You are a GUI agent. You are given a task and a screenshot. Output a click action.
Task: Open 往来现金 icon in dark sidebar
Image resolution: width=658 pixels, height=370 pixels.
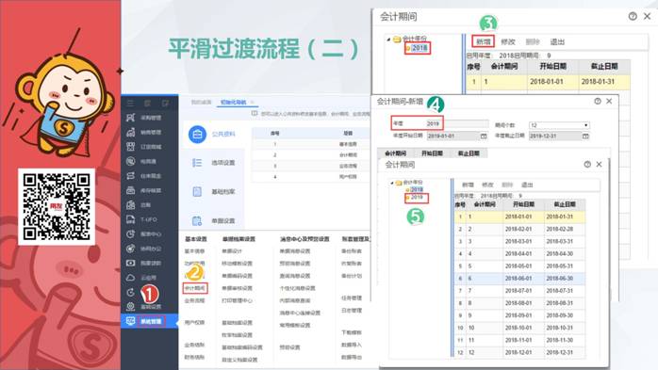coord(131,176)
